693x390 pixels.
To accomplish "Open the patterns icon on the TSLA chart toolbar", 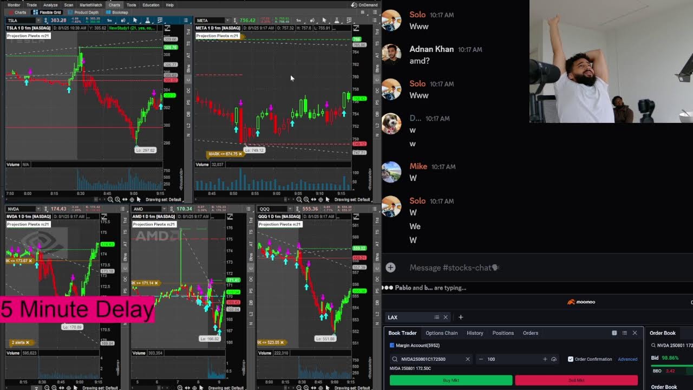I will pos(160,21).
